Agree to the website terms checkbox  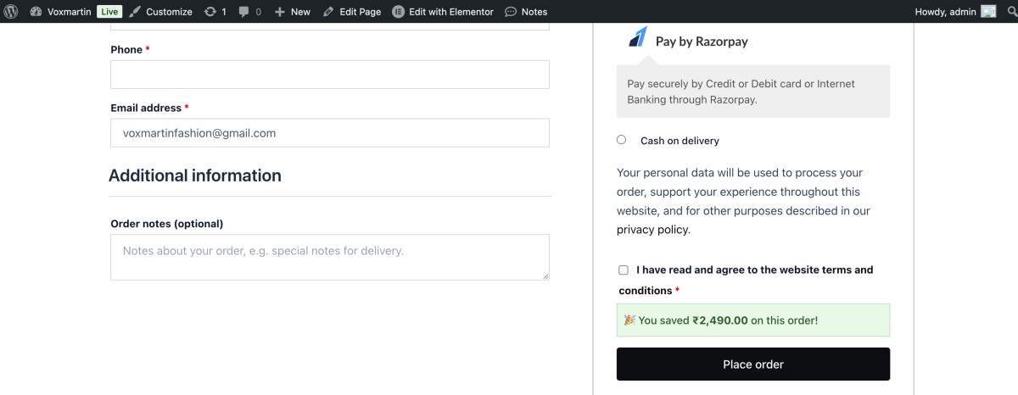coord(624,270)
